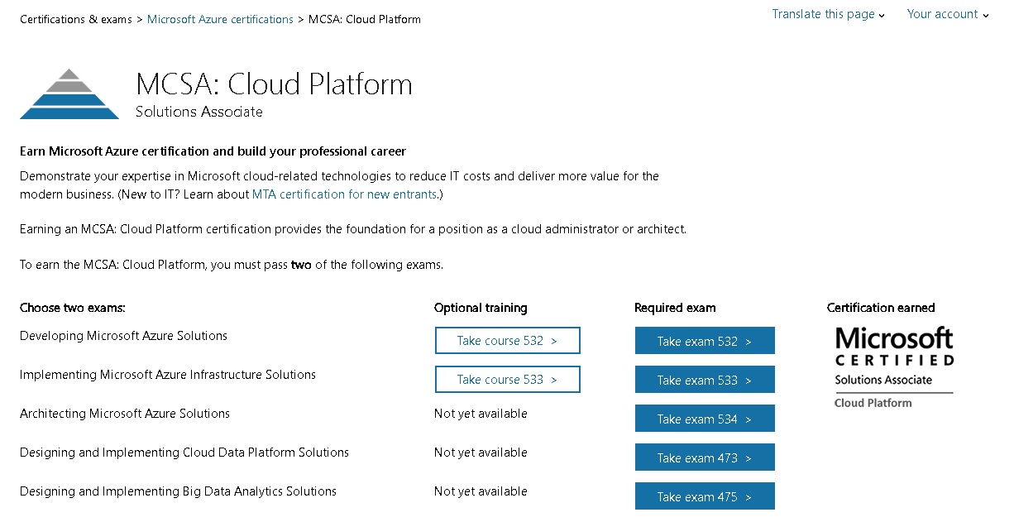Click Designing and Implementing Big Data Analytics Solutions
The height and width of the screenshot is (522, 1014).
click(178, 491)
